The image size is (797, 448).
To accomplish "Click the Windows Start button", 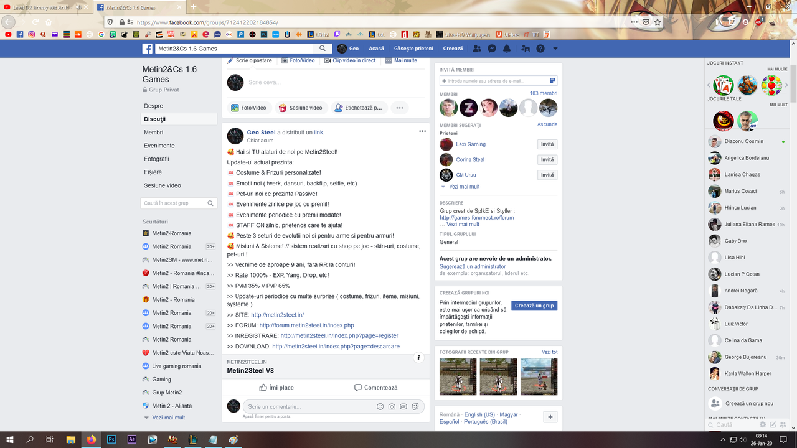I will pyautogui.click(x=10, y=439).
